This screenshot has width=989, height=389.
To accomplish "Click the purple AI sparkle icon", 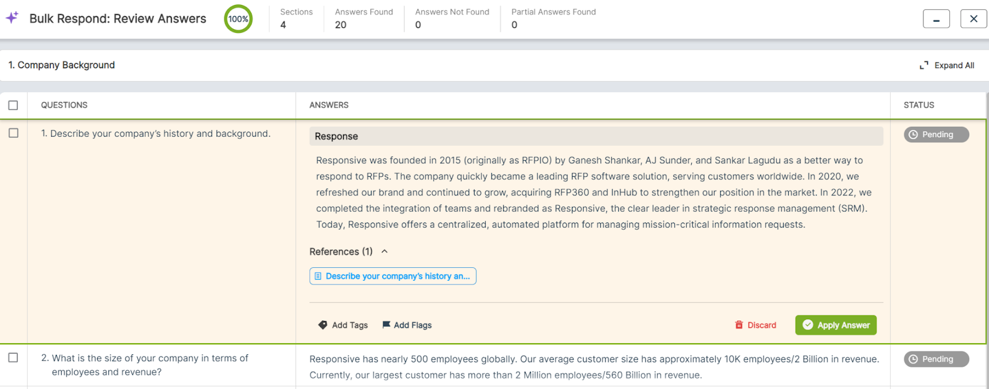I will (12, 18).
